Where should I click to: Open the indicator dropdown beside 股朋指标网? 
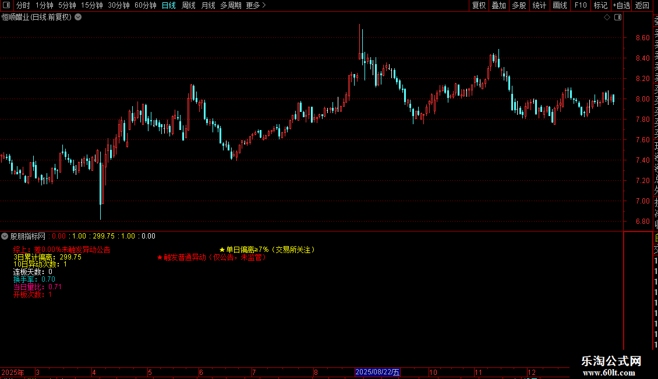[5, 236]
